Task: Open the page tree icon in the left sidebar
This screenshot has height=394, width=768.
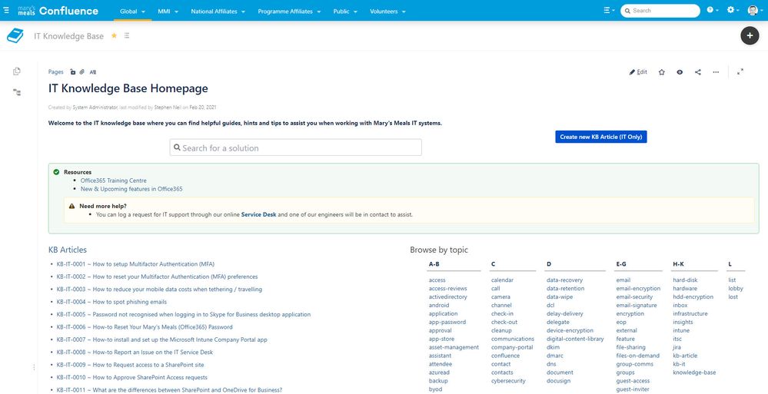Action: [x=17, y=92]
